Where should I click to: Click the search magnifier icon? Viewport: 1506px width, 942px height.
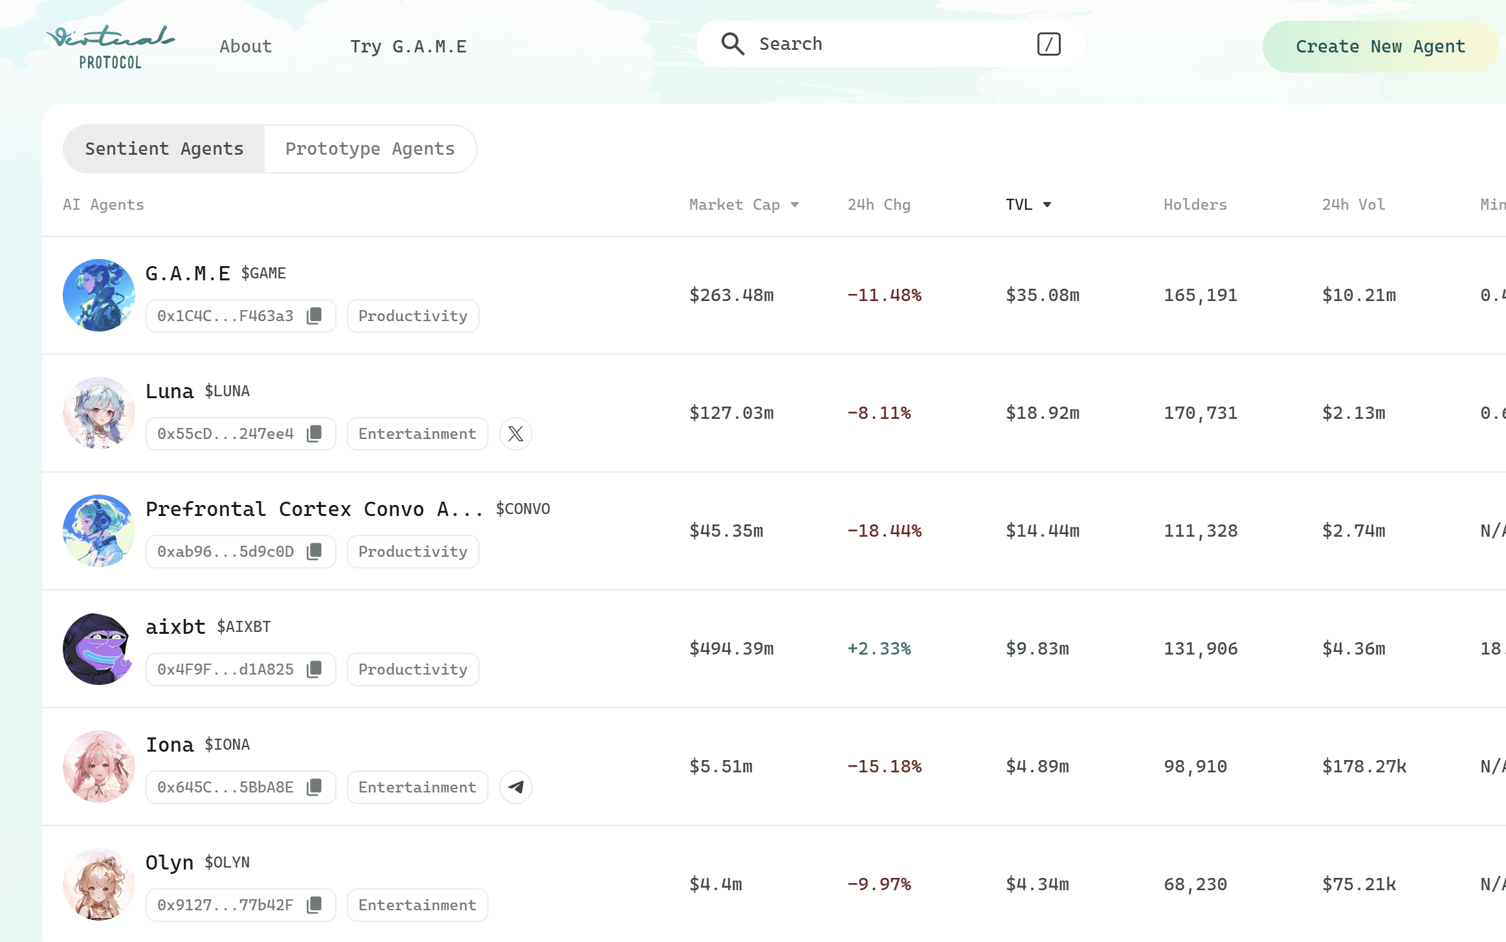(x=733, y=44)
